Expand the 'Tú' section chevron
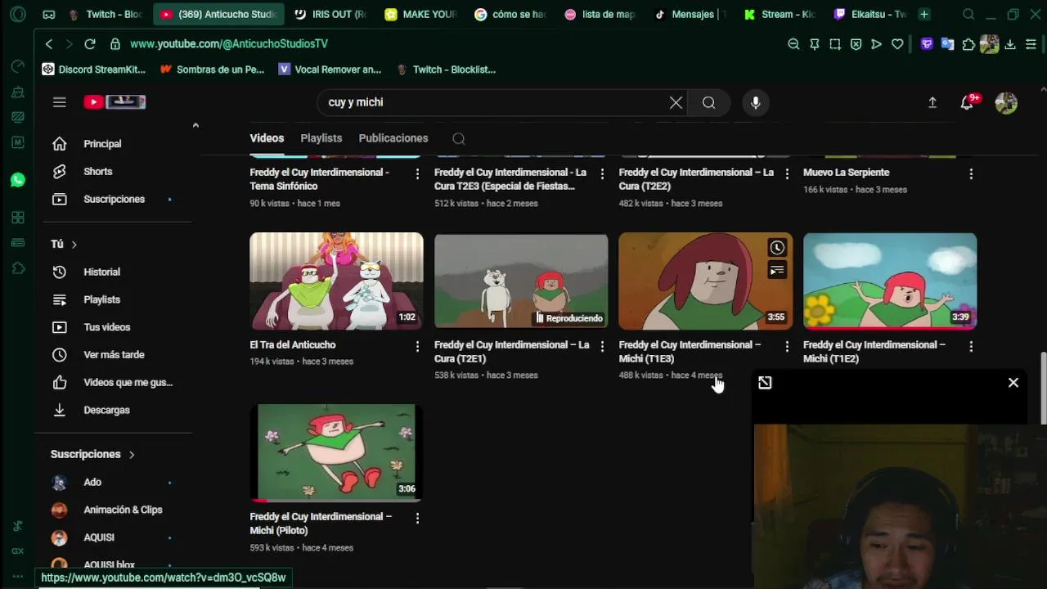1047x589 pixels. tap(74, 245)
